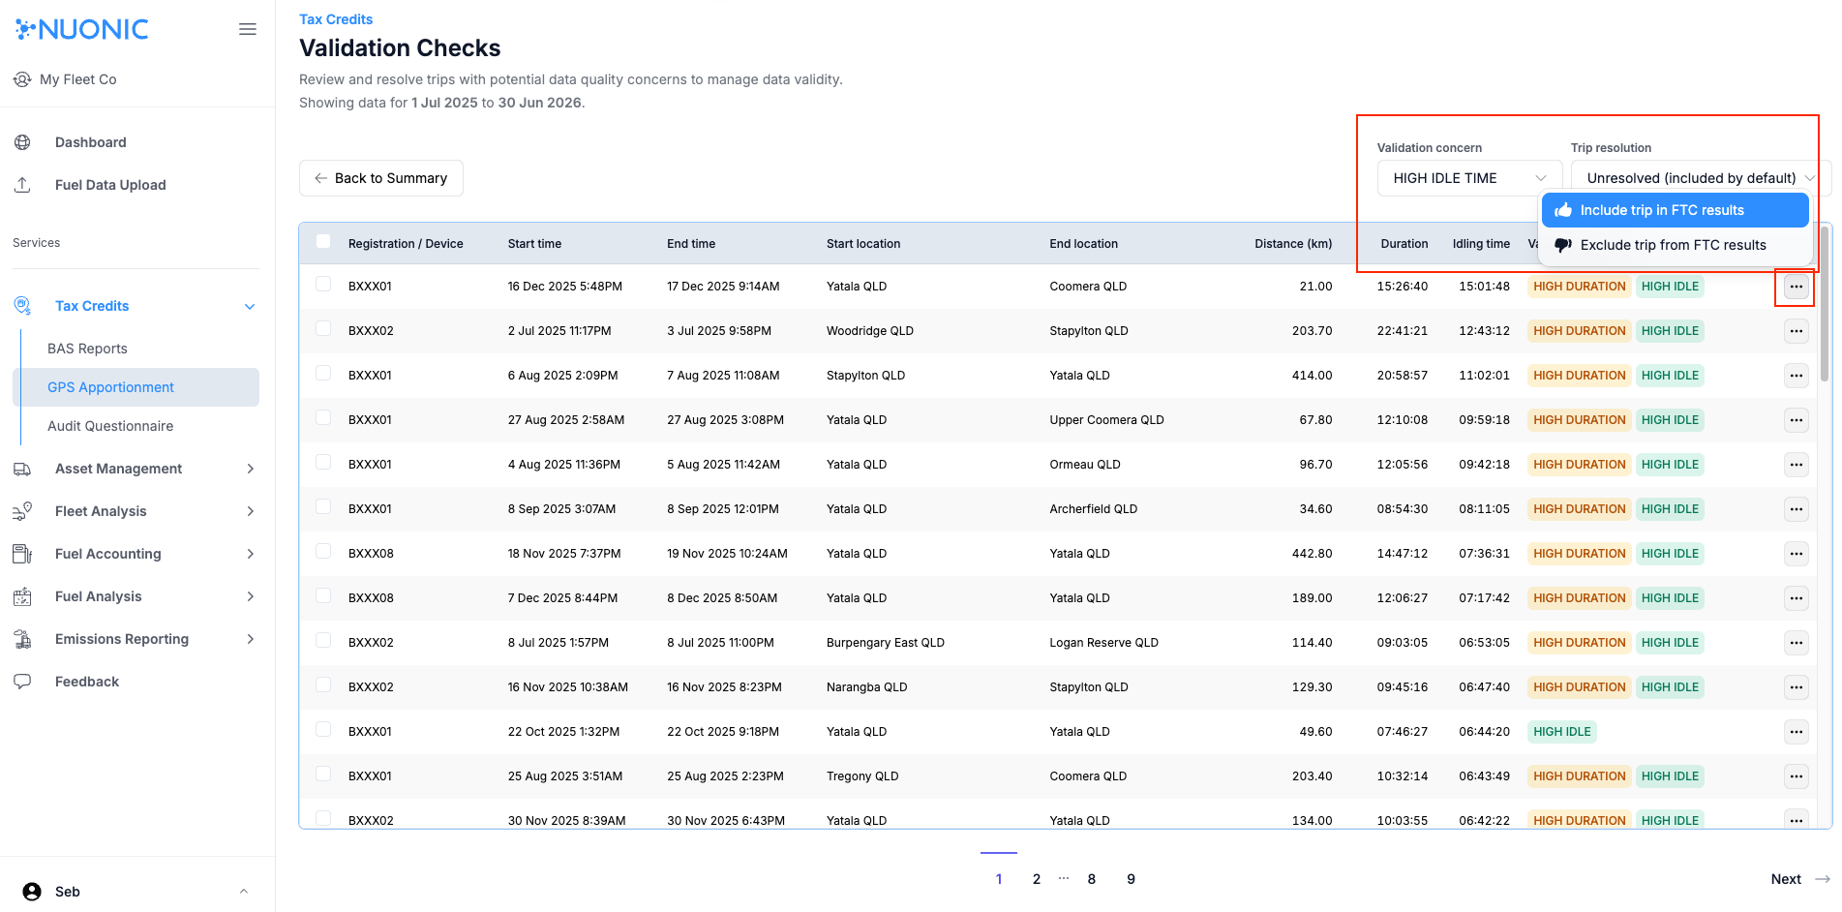Click Back to Summary button
Image resolution: width=1842 pixels, height=912 pixels.
coord(381,178)
